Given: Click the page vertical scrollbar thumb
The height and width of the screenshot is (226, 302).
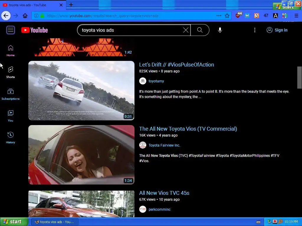Looking at the screenshot, I should [299, 78].
